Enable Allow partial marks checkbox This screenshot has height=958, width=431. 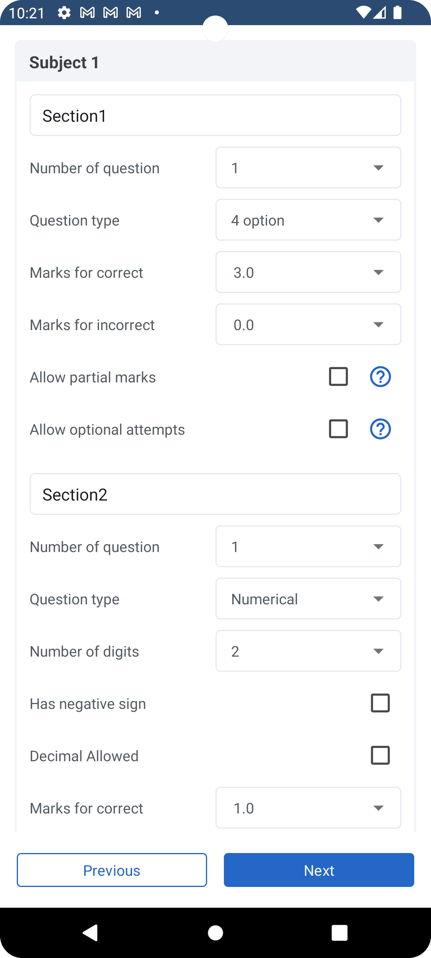(338, 377)
